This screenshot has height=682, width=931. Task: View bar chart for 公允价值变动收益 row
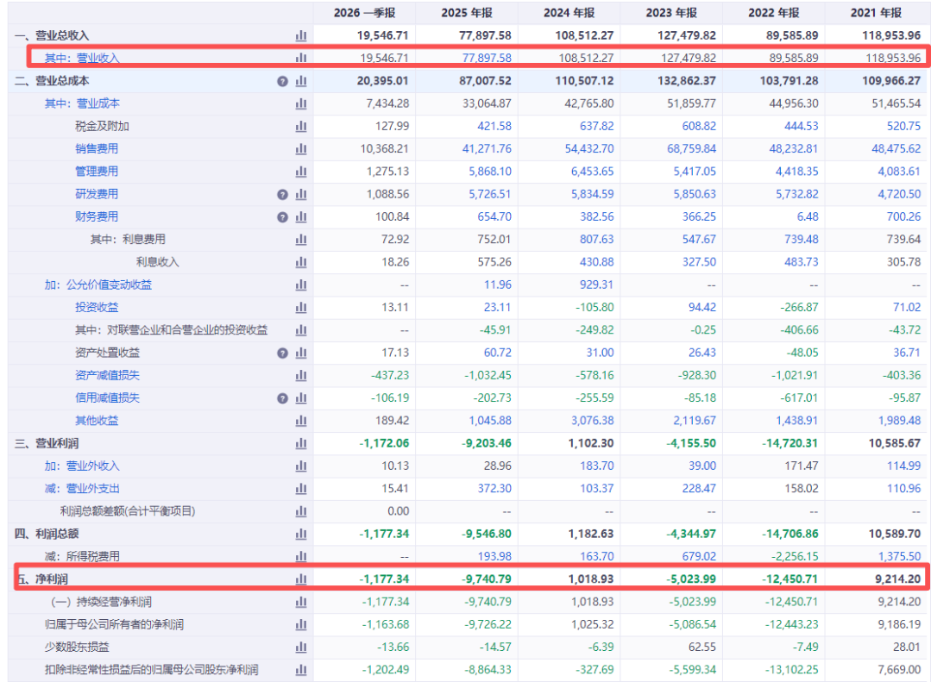(301, 285)
